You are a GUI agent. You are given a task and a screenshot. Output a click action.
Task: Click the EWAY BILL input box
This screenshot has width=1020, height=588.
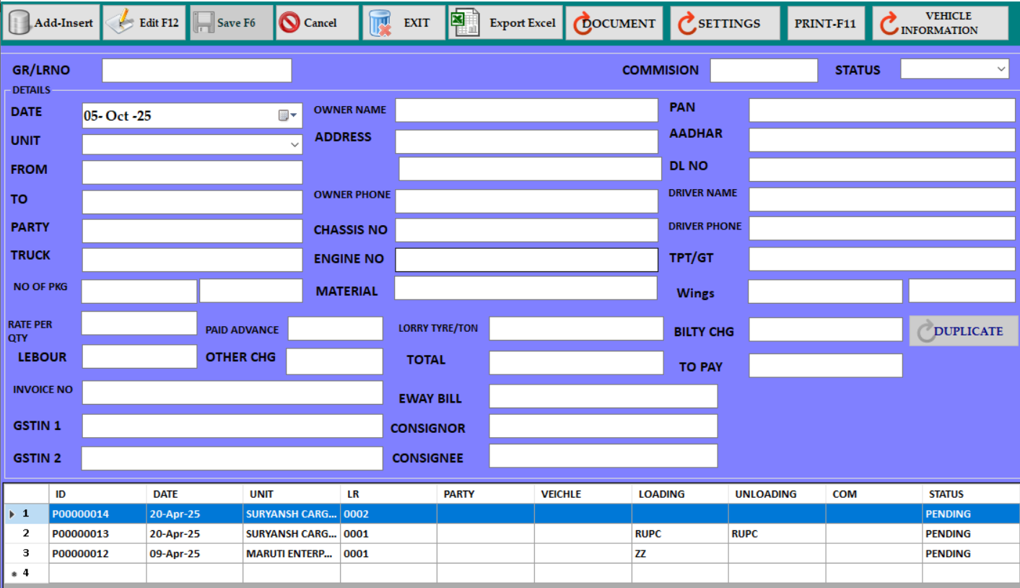603,396
